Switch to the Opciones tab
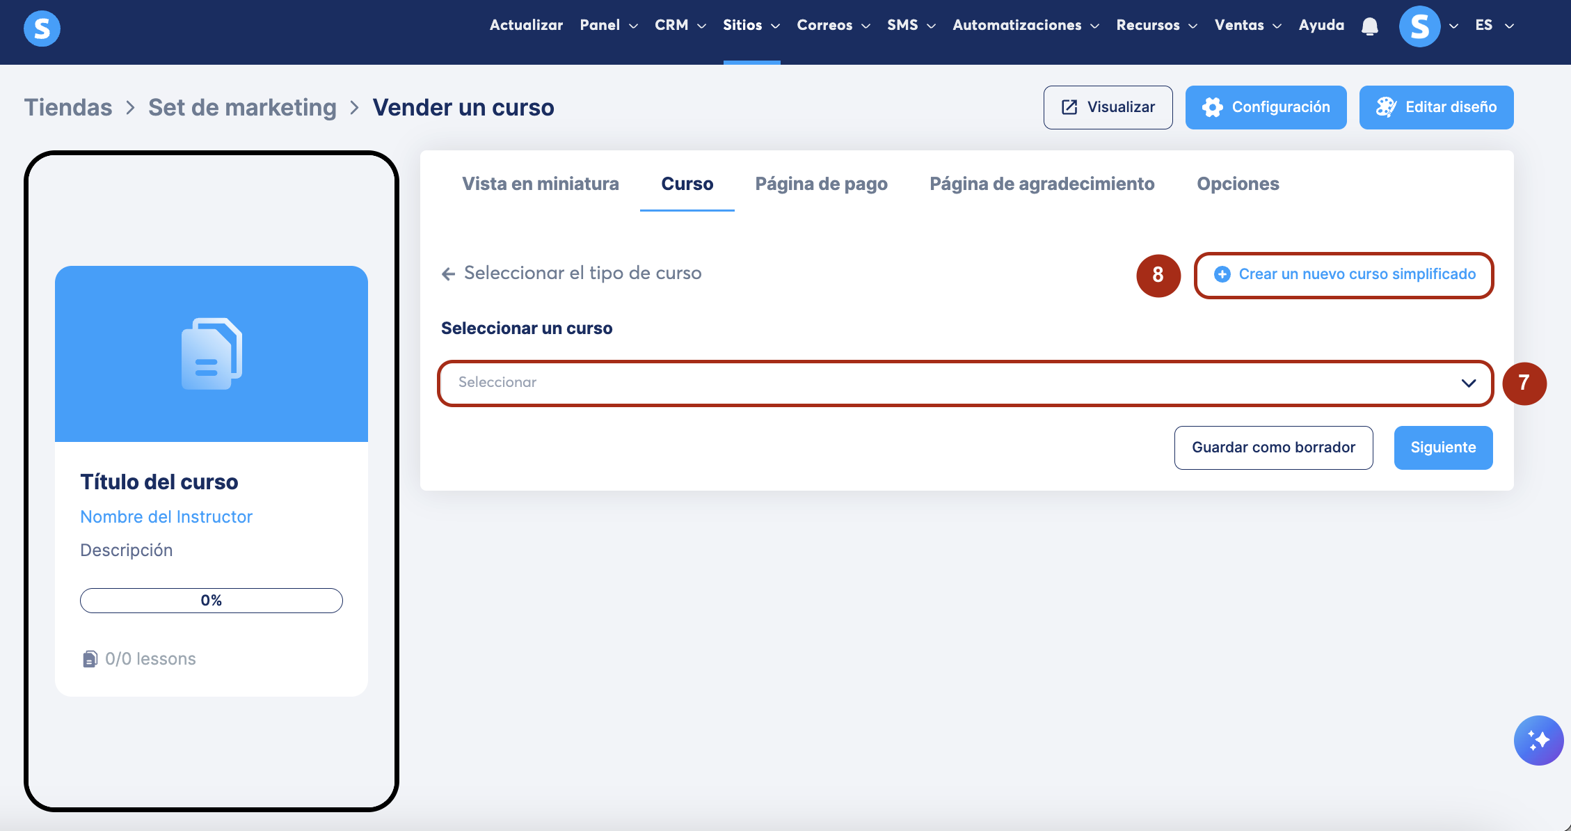 [1237, 184]
